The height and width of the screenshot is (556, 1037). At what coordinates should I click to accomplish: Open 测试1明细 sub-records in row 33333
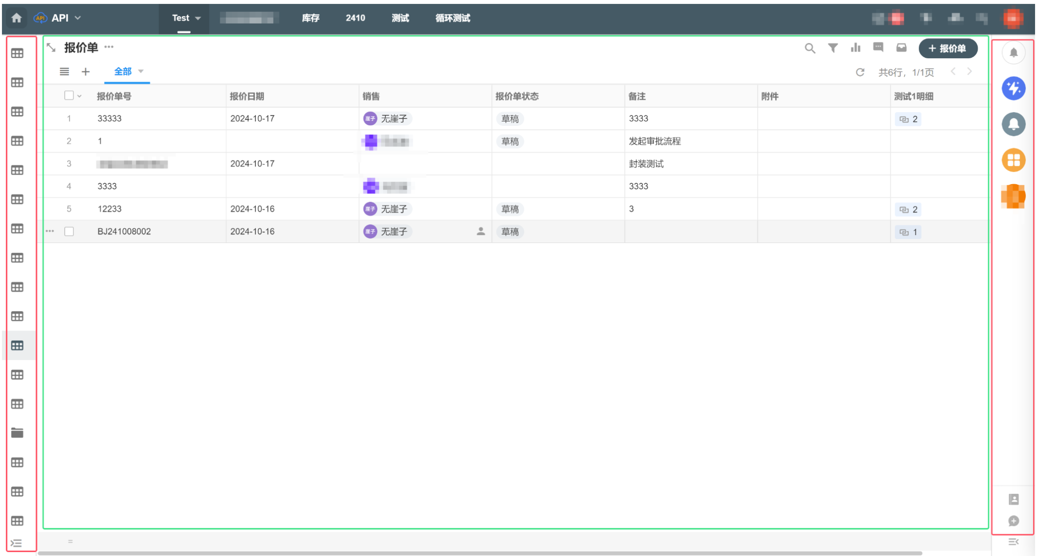coord(908,119)
